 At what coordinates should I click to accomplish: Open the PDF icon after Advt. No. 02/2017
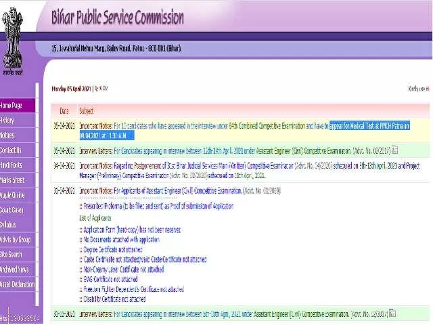click(394, 150)
